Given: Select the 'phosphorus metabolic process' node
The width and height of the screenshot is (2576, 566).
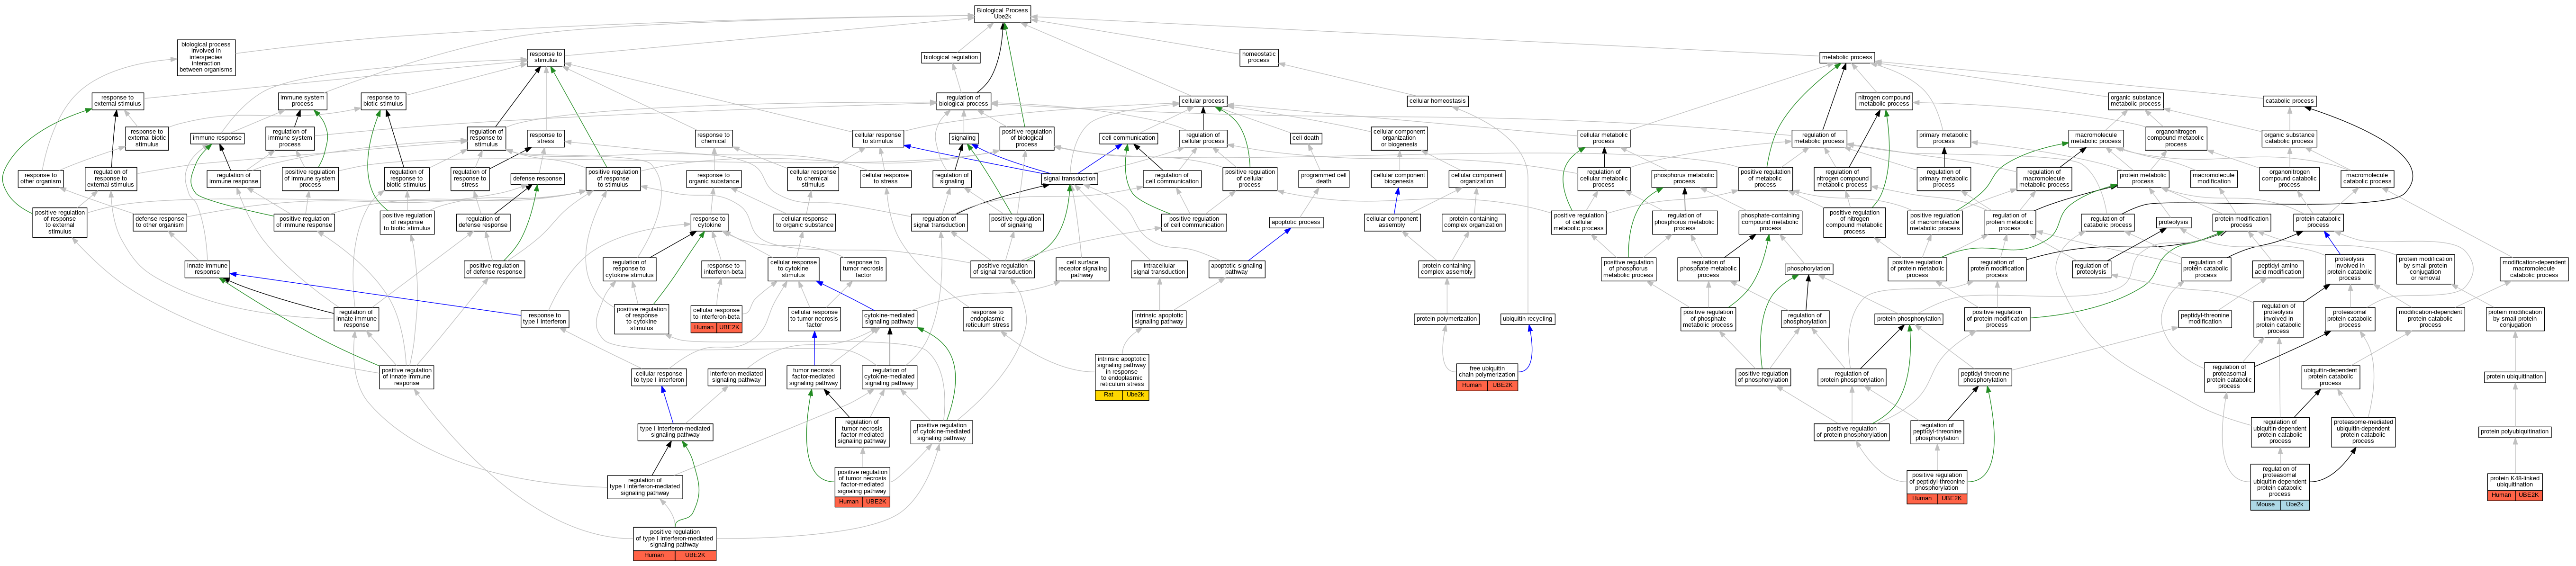Looking at the screenshot, I should click(x=1684, y=178).
